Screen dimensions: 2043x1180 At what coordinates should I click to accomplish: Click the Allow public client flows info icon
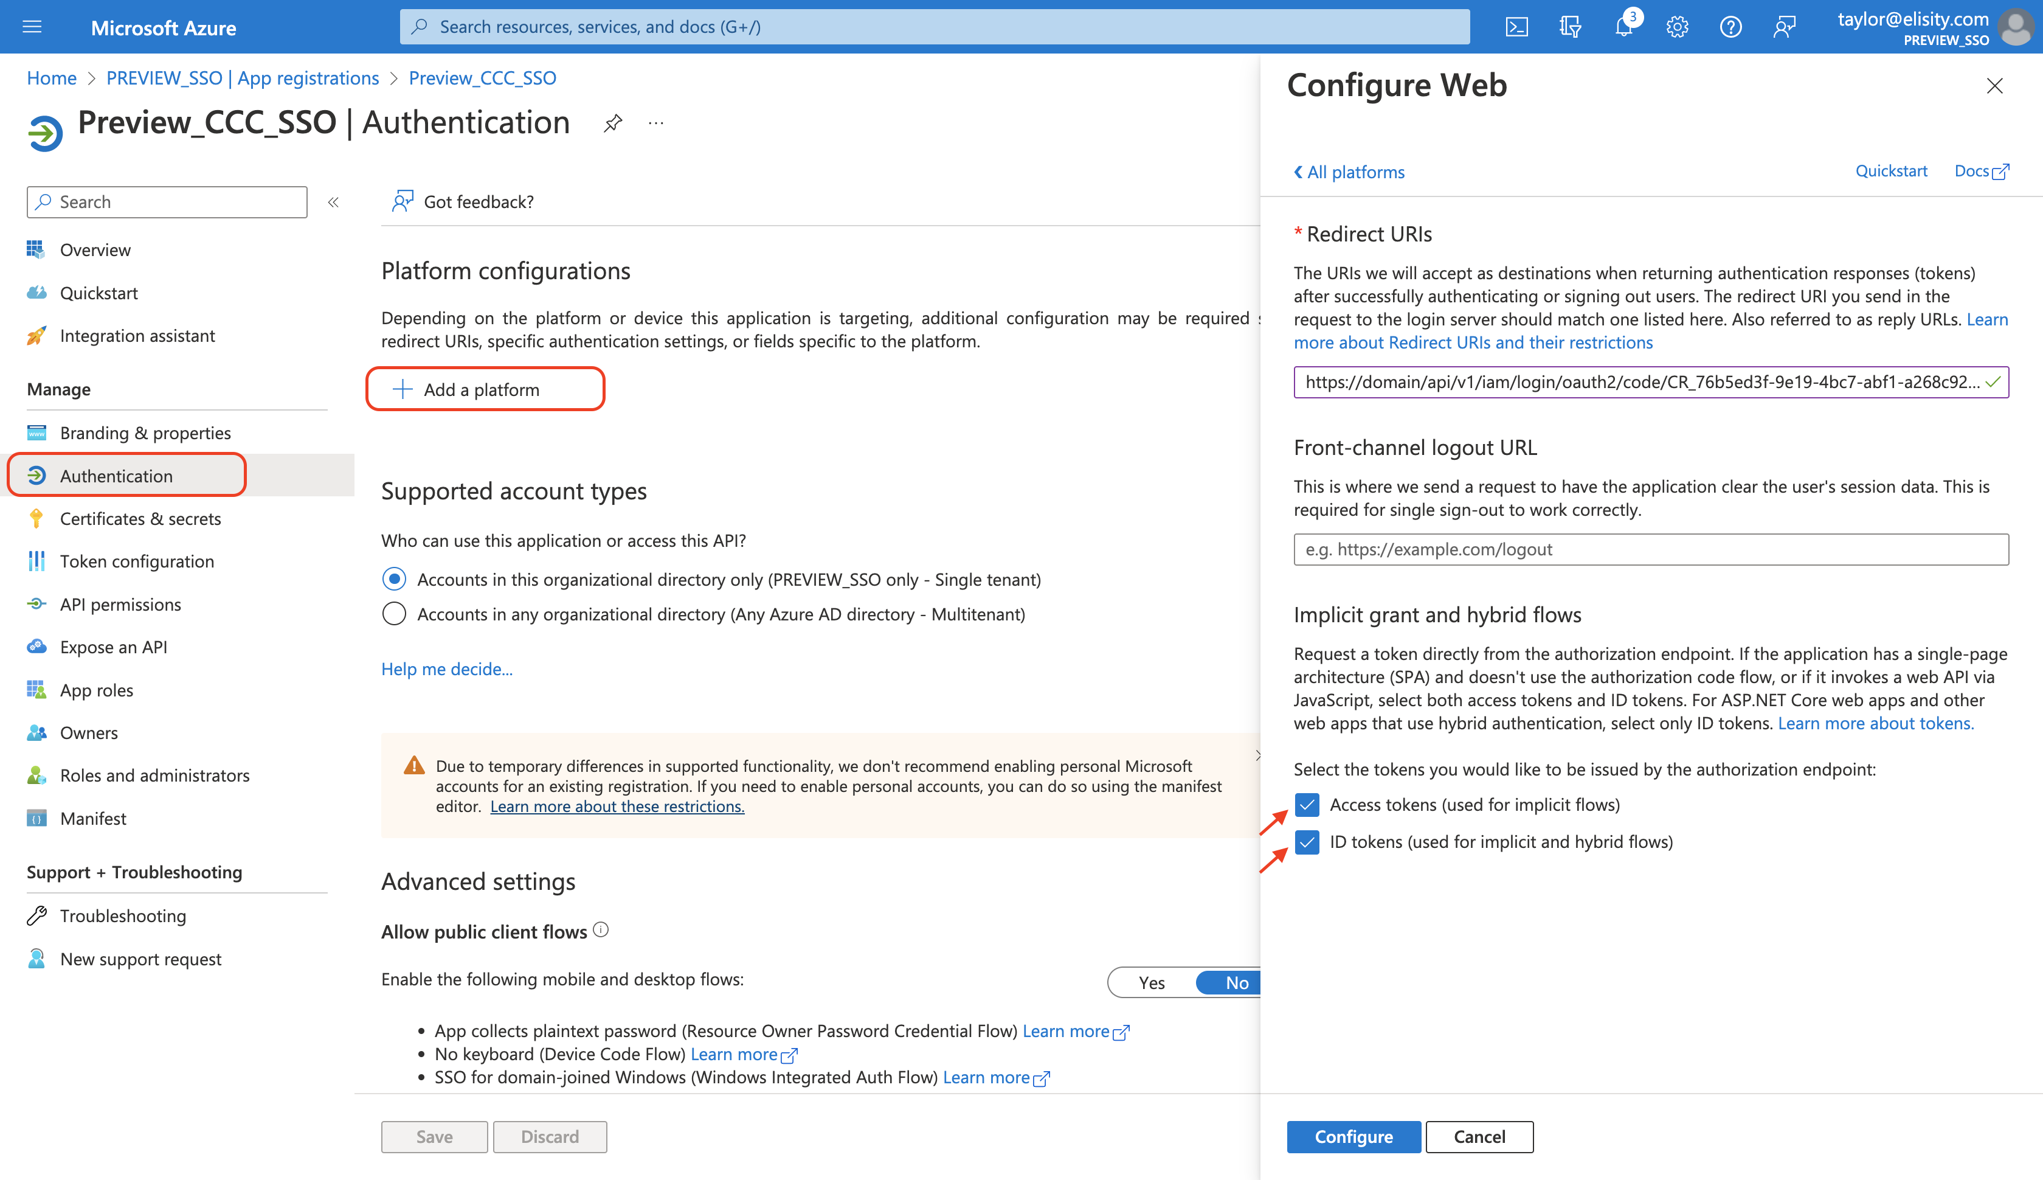point(600,929)
